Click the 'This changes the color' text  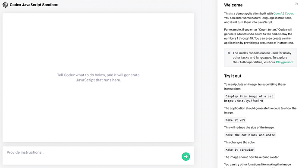click(239, 142)
